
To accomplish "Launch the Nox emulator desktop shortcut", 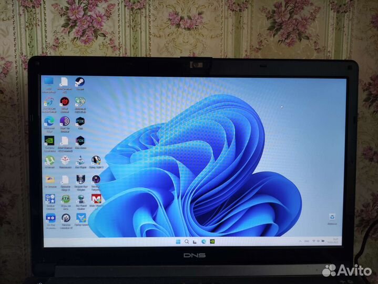I will click(80, 121).
